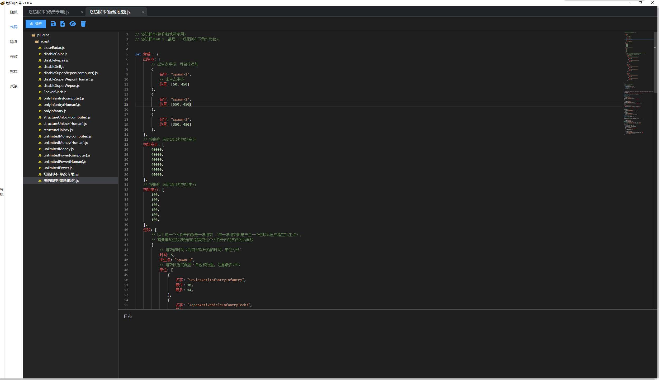
Task: Click the trash delete icon
Action: (83, 24)
